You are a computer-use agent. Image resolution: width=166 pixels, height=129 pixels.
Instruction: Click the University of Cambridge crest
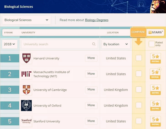[x=27, y=90]
